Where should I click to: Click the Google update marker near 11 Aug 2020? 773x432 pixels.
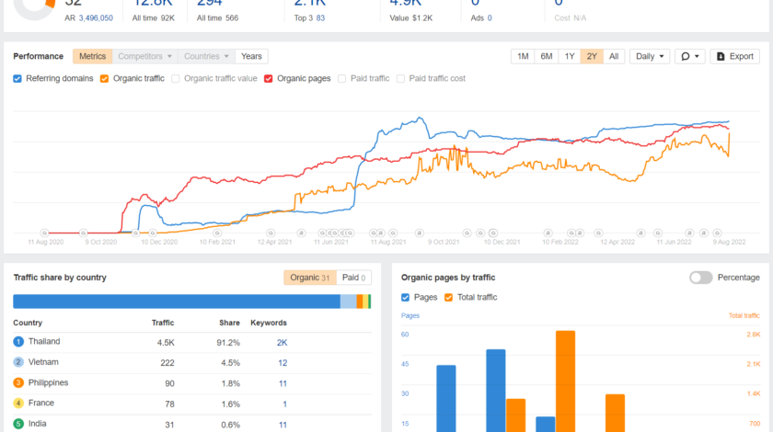pyautogui.click(x=44, y=233)
